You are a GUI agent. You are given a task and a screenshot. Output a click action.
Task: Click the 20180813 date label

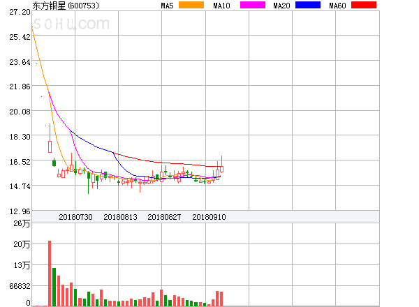point(120,217)
